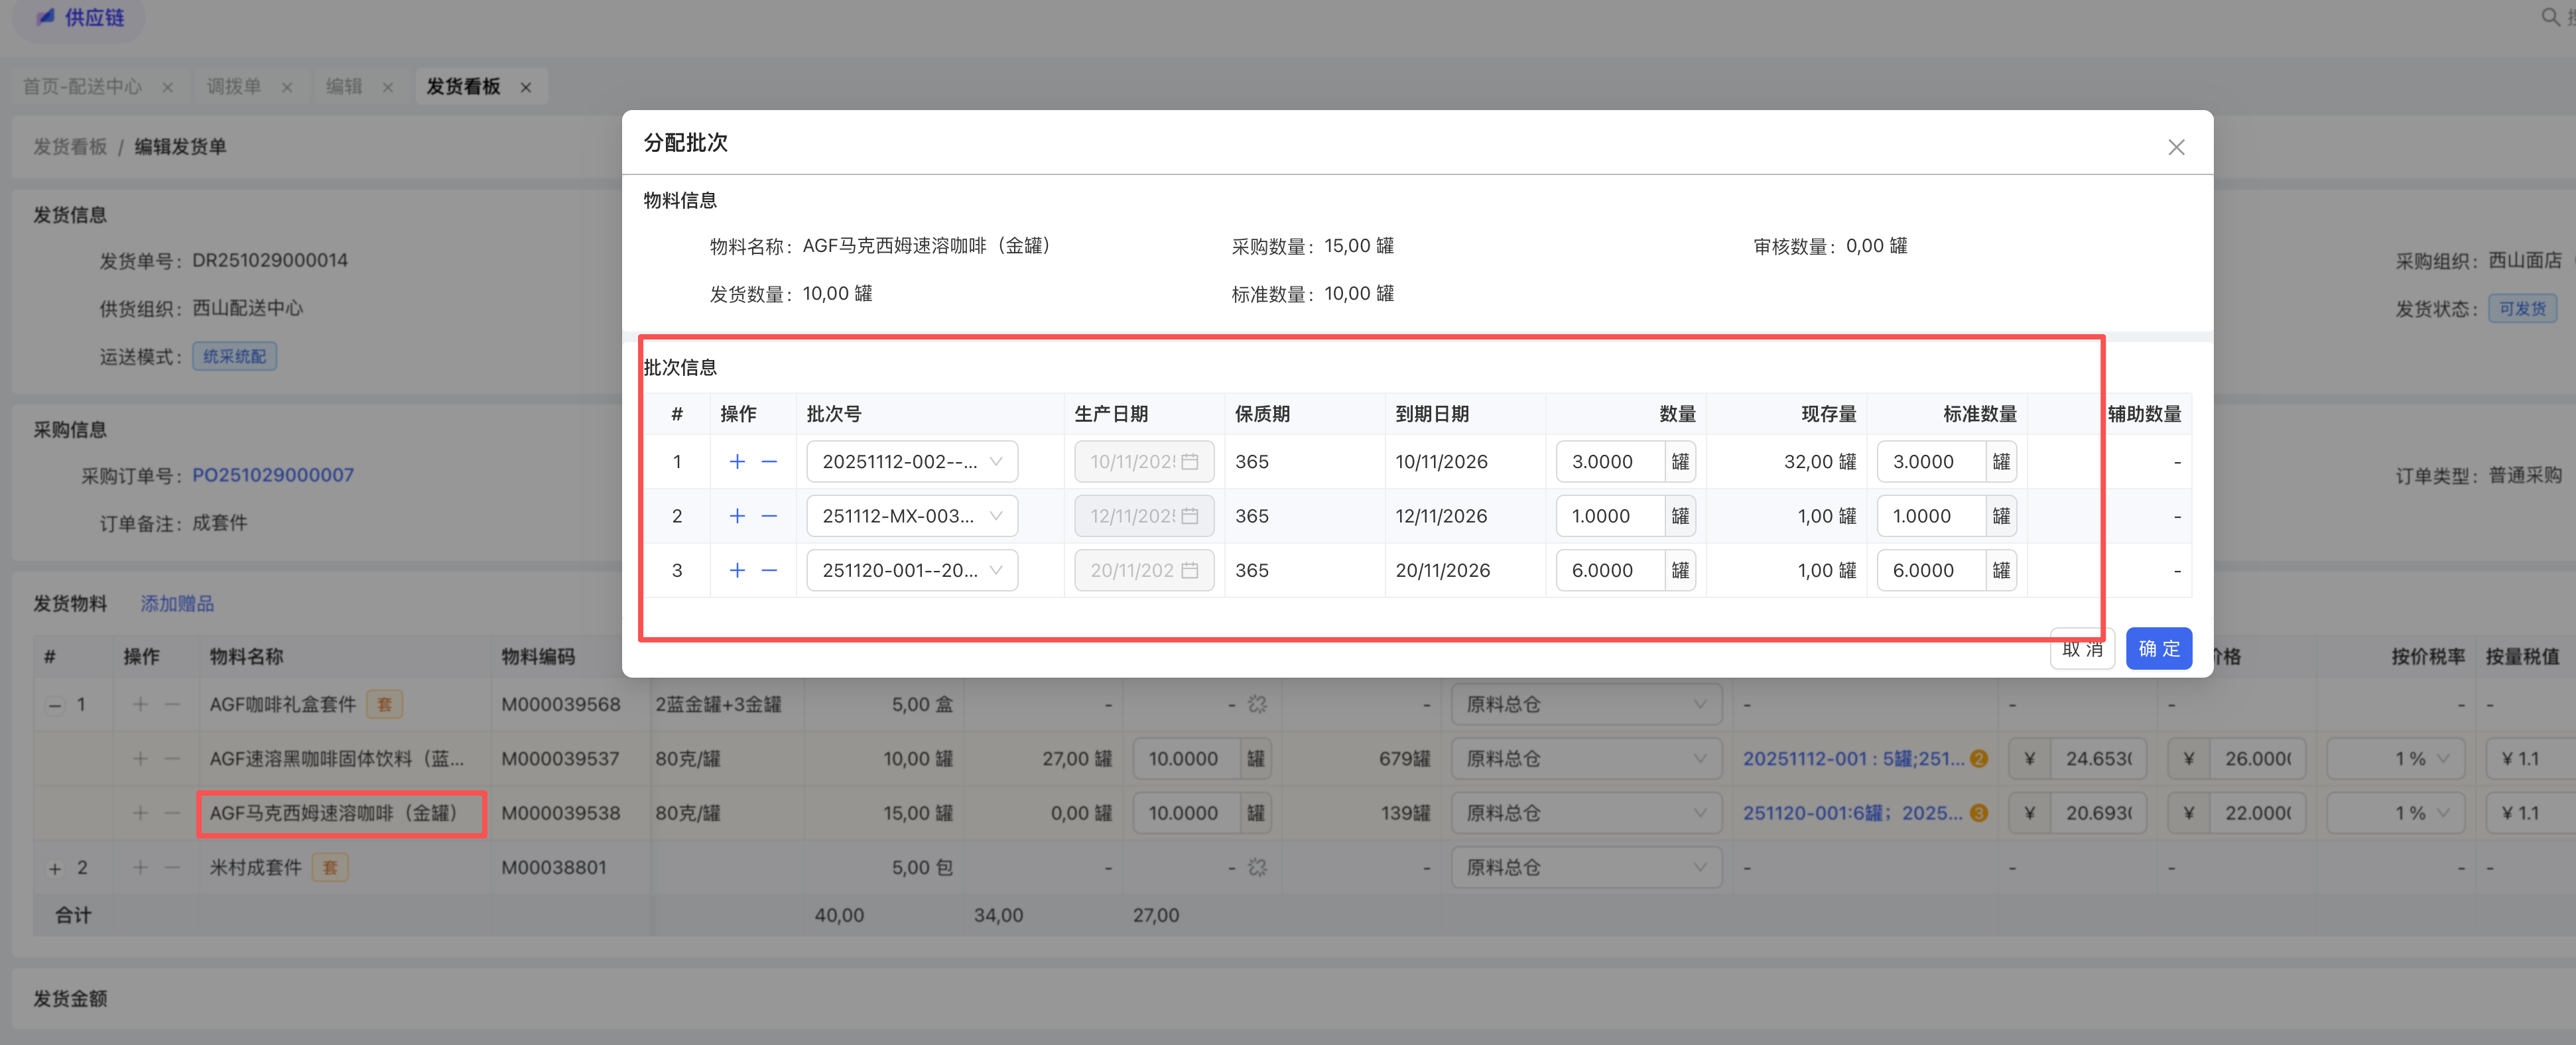
Task: Click minus icon in batch row 2
Action: point(769,516)
